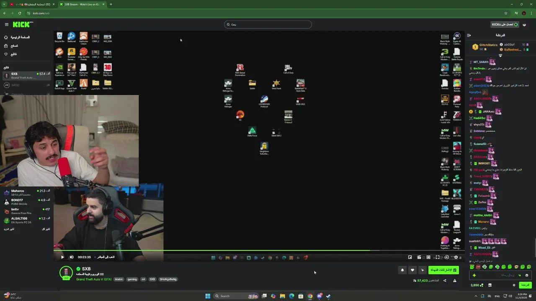
Task: Share the stream icon
Action: click(445, 281)
